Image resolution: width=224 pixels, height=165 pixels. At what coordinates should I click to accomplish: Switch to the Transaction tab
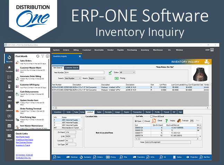(137, 112)
